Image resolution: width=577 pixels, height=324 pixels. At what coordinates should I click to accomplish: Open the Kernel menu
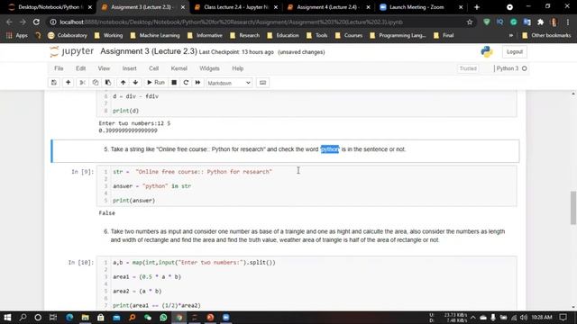click(179, 68)
